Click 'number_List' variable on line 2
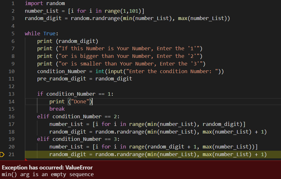This screenshot has width=281, height=179. pos(42,11)
